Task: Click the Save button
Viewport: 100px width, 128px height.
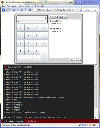Action: coord(79,61)
